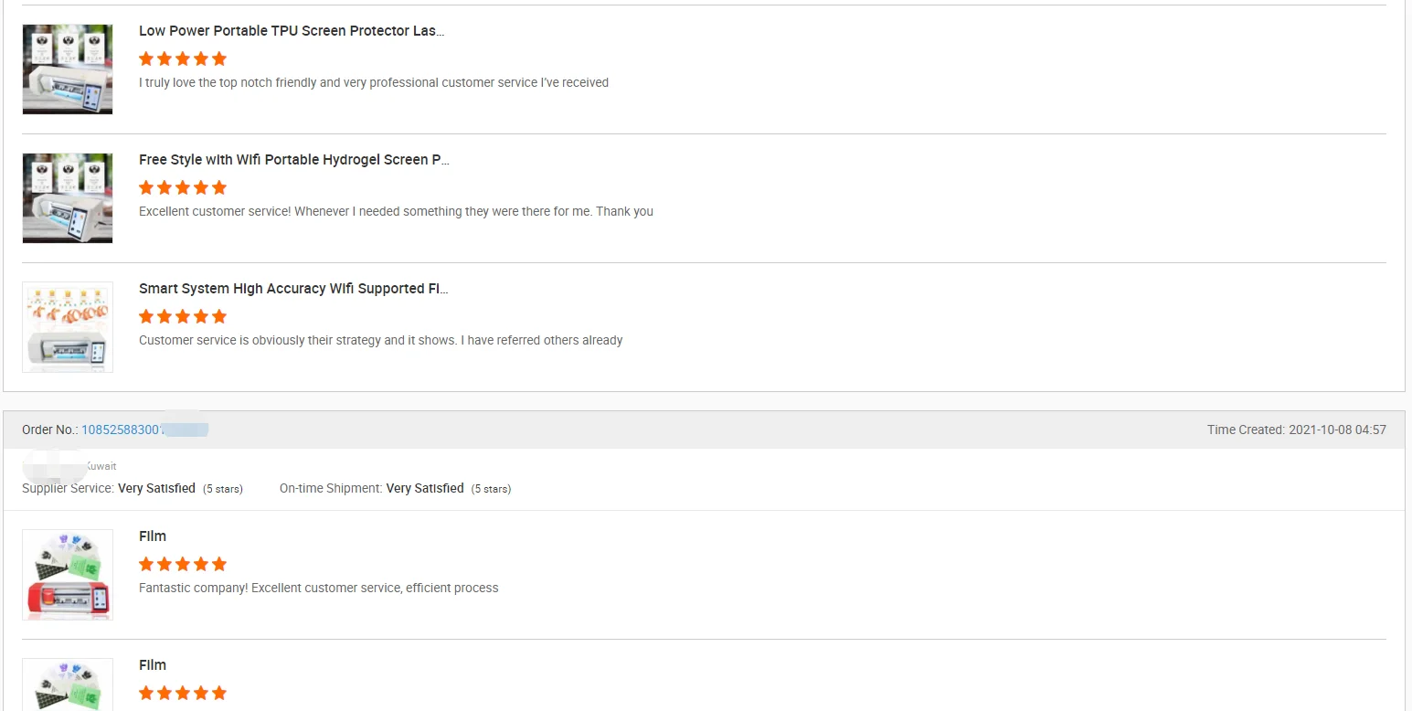
Task: Click the star rating above the Fantastic company review
Action: [x=183, y=565]
